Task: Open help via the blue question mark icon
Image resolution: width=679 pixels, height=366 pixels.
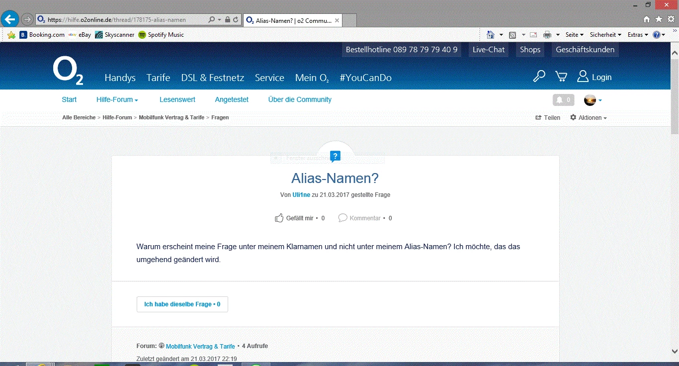Action: [x=657, y=35]
